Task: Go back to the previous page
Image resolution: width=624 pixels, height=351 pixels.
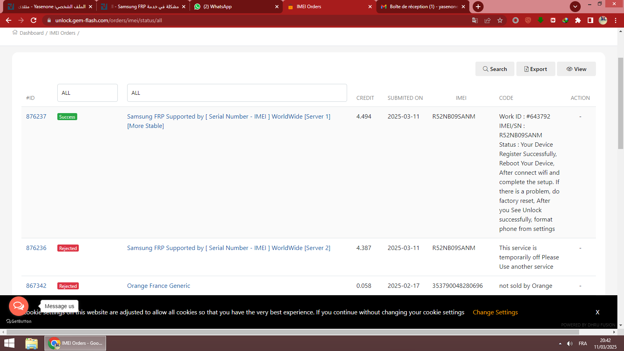Action: click(x=9, y=20)
